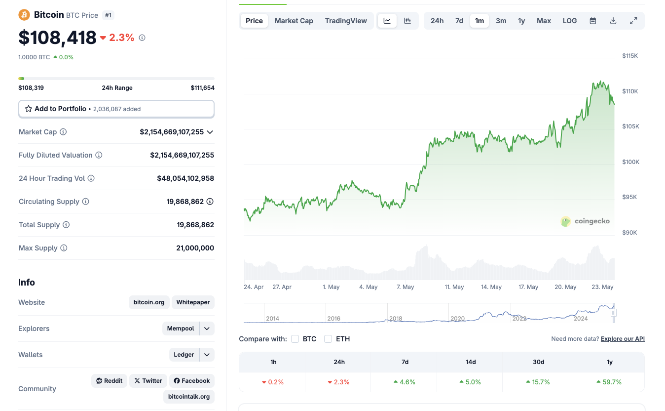Select the 7d time range
Image resolution: width=665 pixels, height=411 pixels.
tap(459, 21)
